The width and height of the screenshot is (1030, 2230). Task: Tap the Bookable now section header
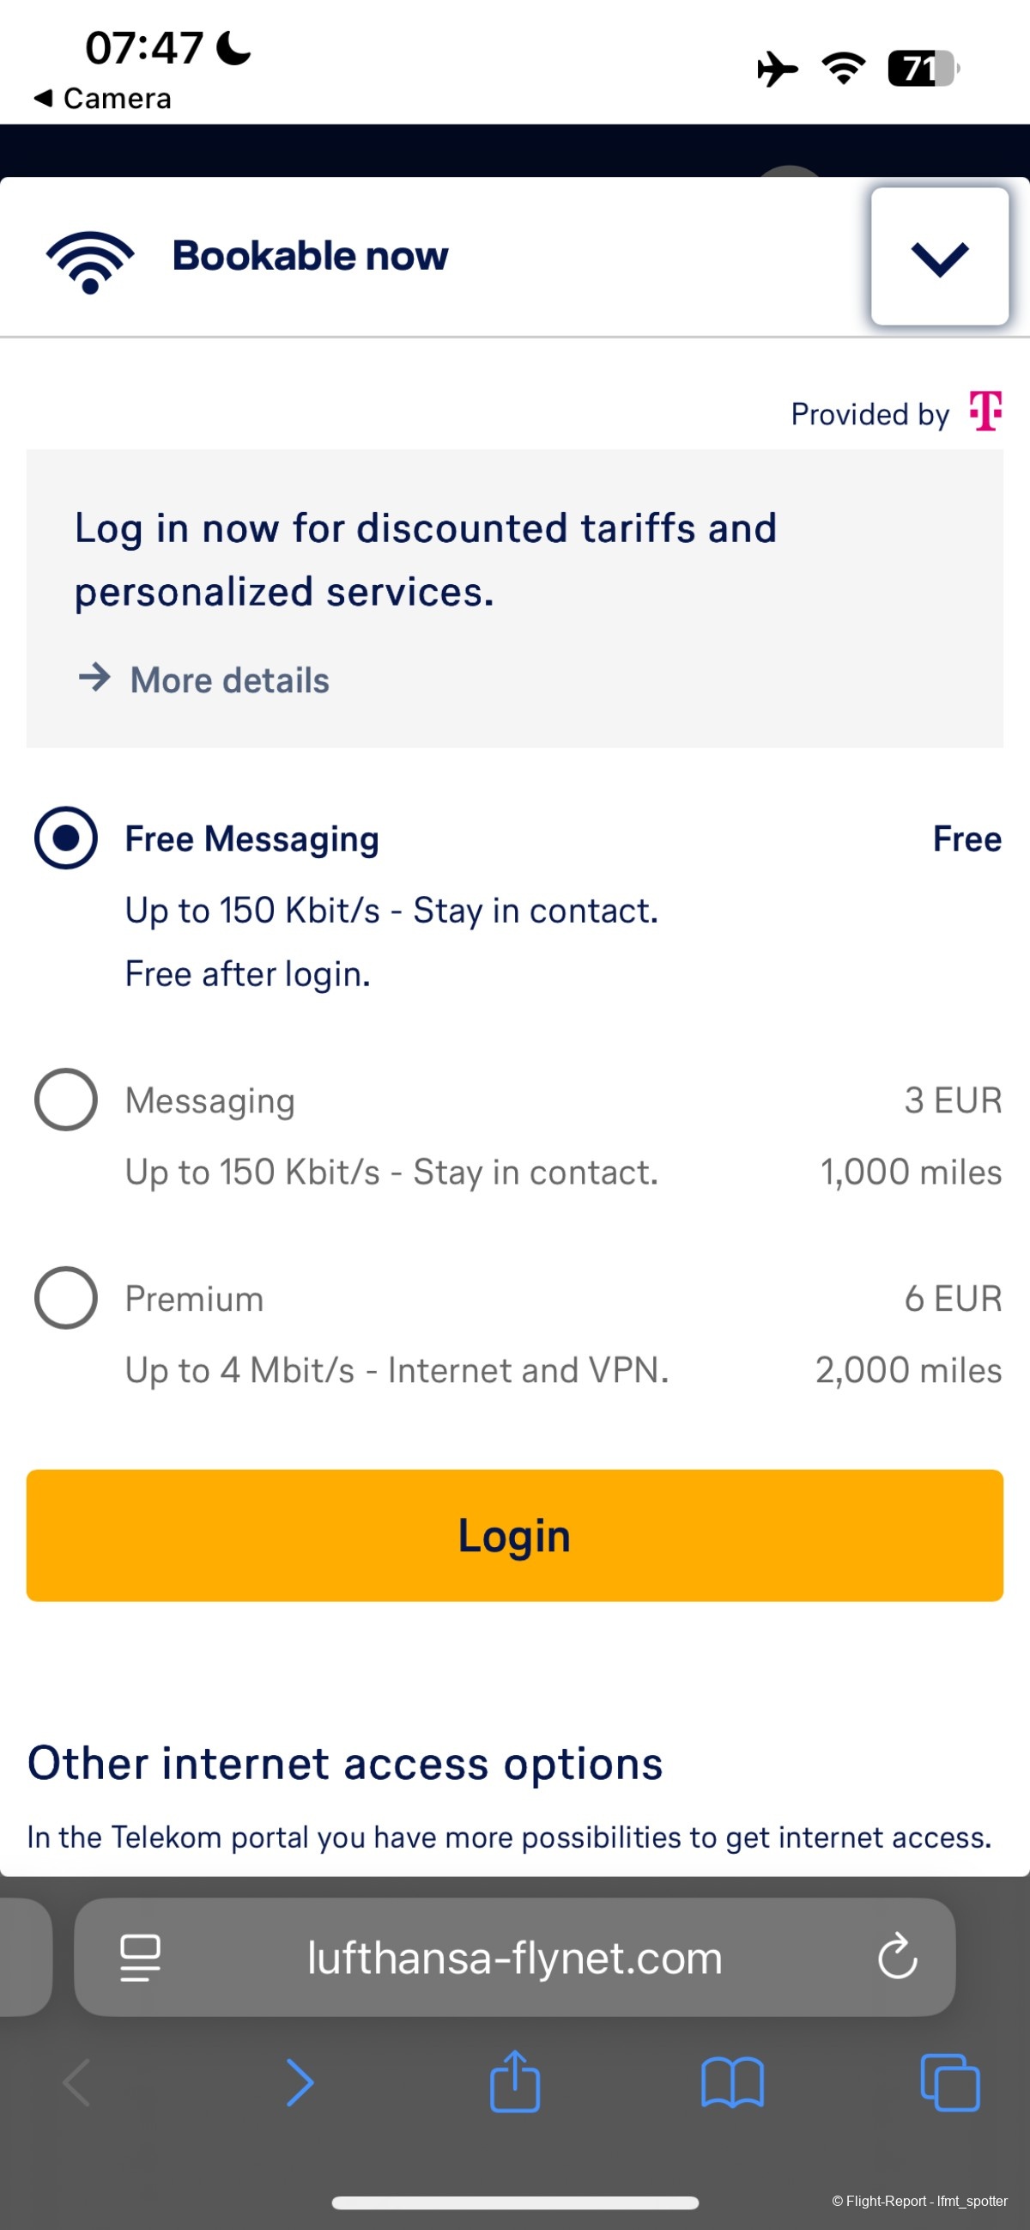(310, 256)
